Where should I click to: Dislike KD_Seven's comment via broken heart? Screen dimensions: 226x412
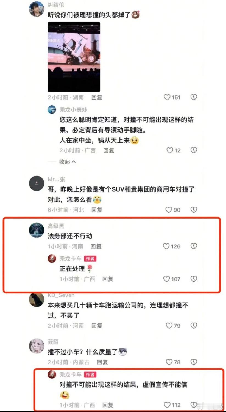coord(194,326)
